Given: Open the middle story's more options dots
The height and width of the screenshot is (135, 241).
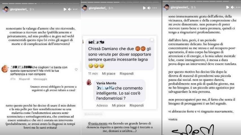Looking at the screenshot, I should 155,8.
